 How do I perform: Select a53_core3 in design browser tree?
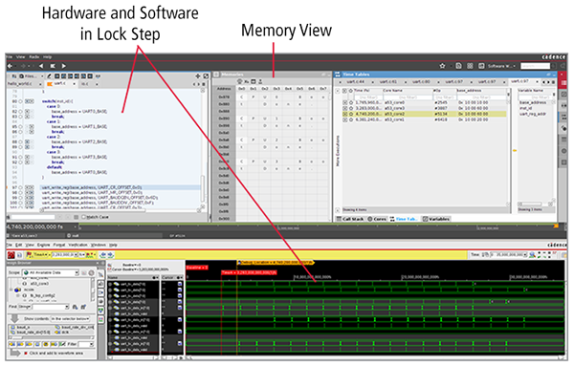(39, 284)
